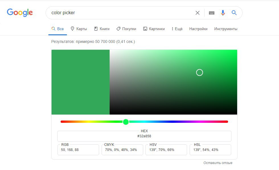This screenshot has width=279, height=170.
Task: Switch to the 'Книги' tab
Action: (x=102, y=29)
